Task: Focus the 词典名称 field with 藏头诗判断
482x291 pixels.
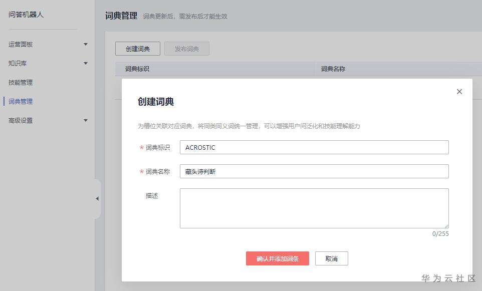Action: (x=314, y=171)
